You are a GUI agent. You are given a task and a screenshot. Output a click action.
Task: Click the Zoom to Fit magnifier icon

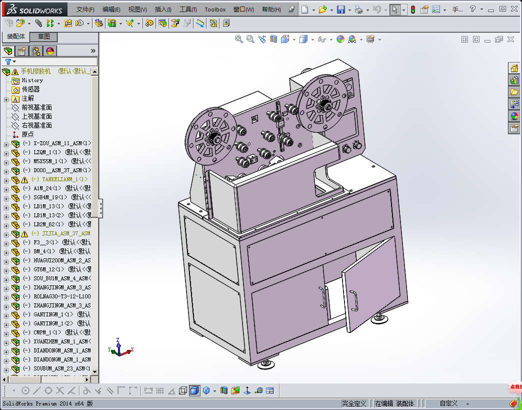click(239, 39)
